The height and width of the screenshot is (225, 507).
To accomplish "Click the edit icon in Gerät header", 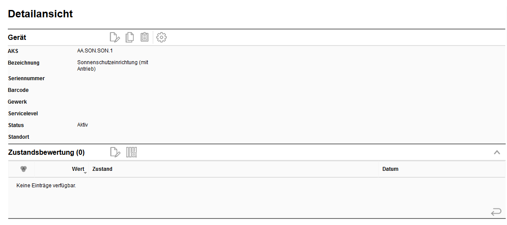I will pos(115,38).
